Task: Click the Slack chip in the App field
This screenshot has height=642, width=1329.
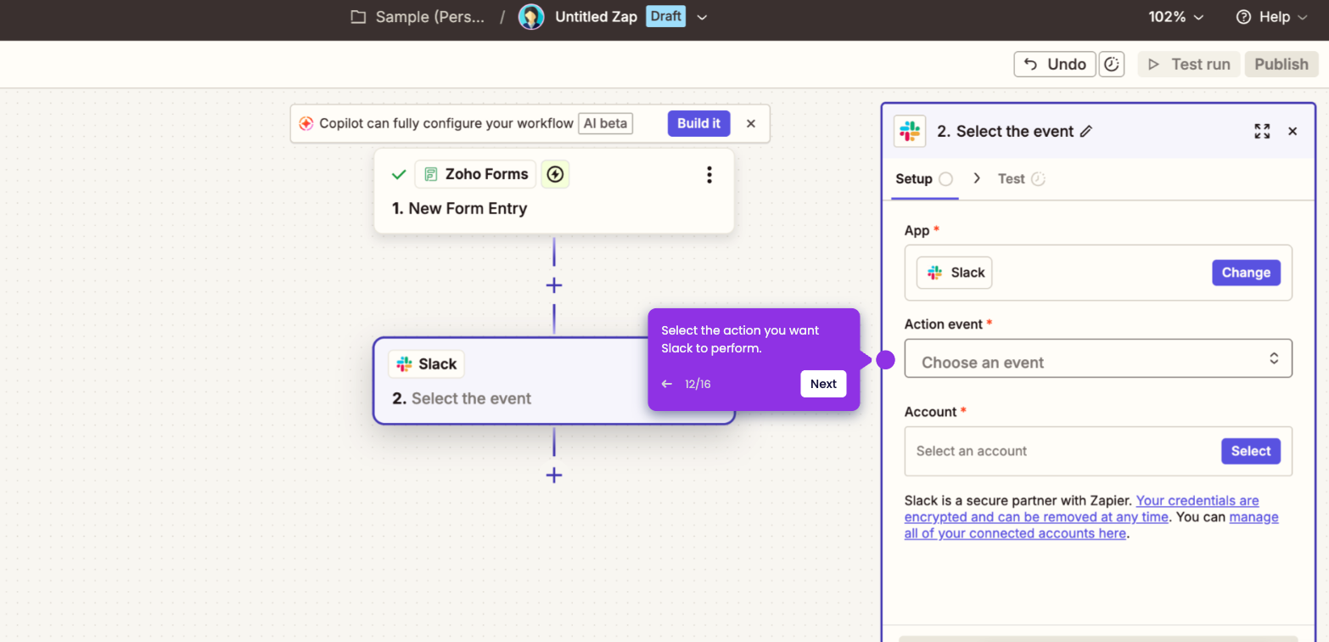Action: pyautogui.click(x=955, y=273)
